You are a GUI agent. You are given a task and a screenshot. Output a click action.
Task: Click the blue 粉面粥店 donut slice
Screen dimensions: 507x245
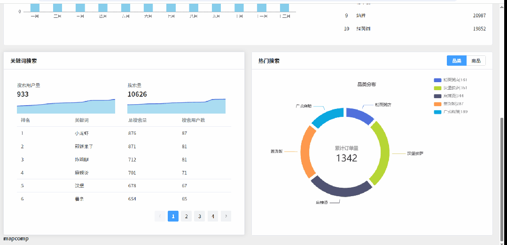coord(359,115)
